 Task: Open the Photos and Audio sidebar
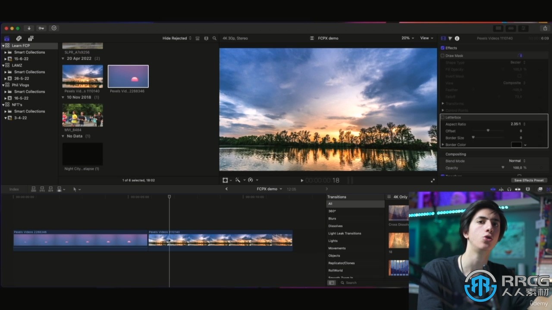pos(19,38)
